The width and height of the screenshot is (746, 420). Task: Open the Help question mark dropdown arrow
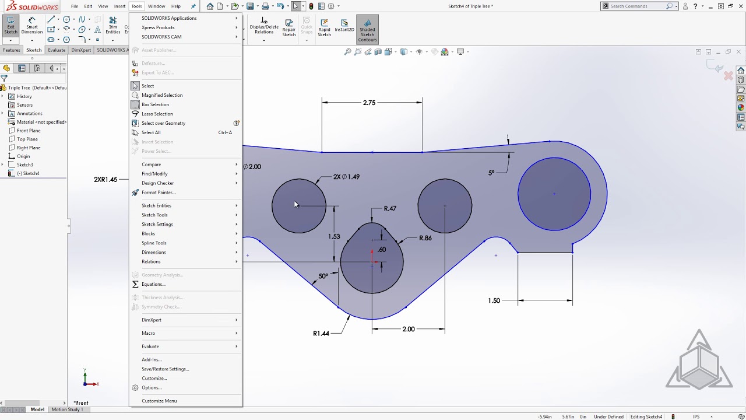[x=703, y=6]
